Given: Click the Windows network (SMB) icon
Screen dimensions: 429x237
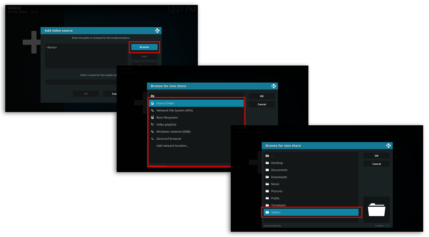Looking at the screenshot, I should click(153, 131).
